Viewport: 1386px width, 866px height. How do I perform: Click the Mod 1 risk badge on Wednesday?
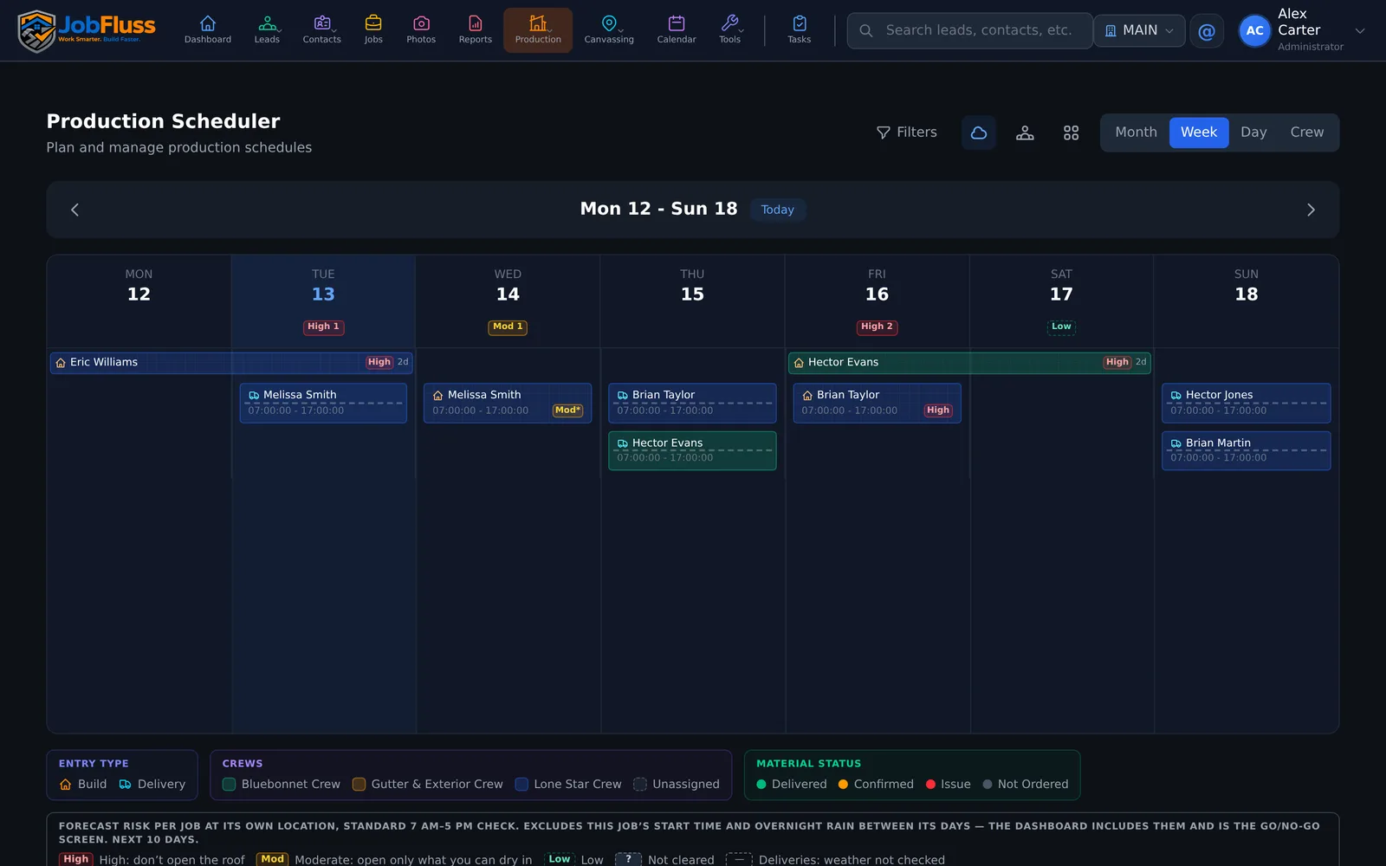pos(508,326)
